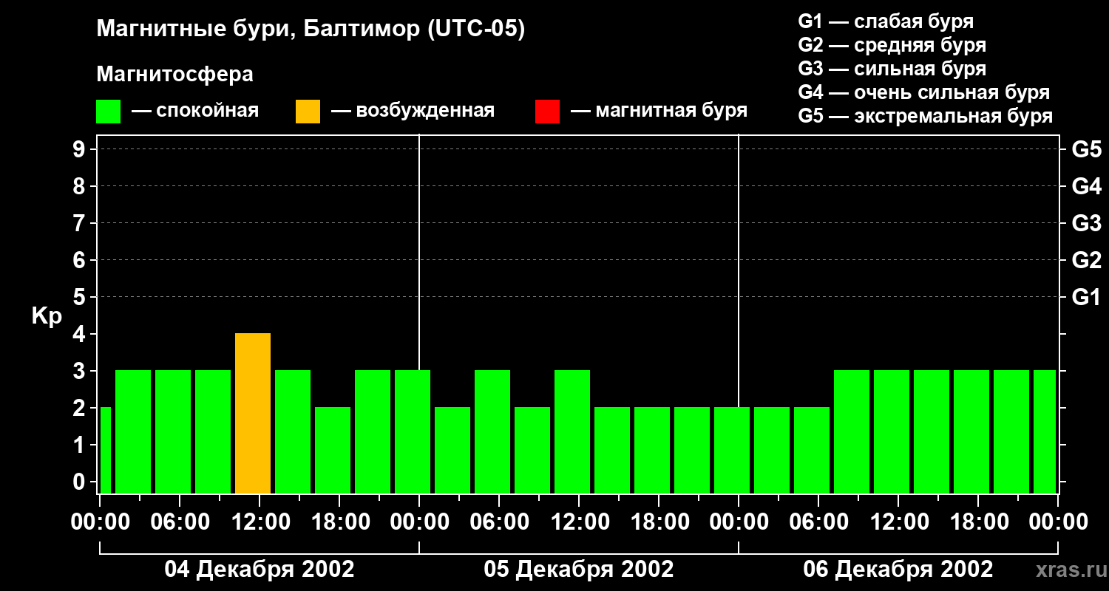Click '12:00' time label under 06 December
Viewport: 1109px width, 591px height.
898,522
